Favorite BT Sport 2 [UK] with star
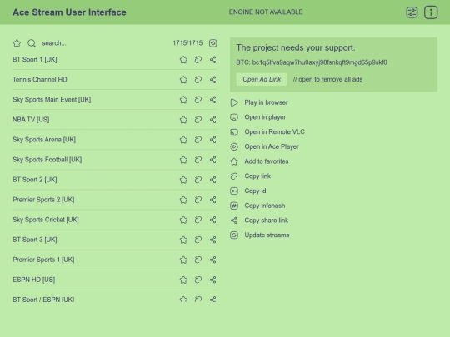The width and height of the screenshot is (450, 337). [x=183, y=180]
